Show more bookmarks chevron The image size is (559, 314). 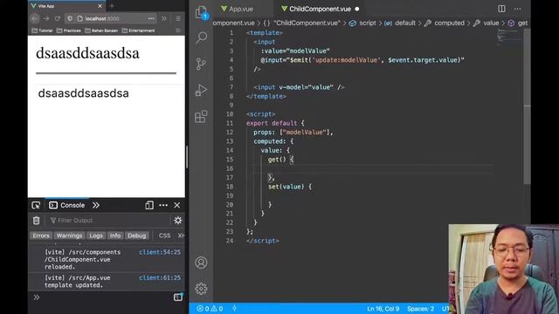pos(178,31)
